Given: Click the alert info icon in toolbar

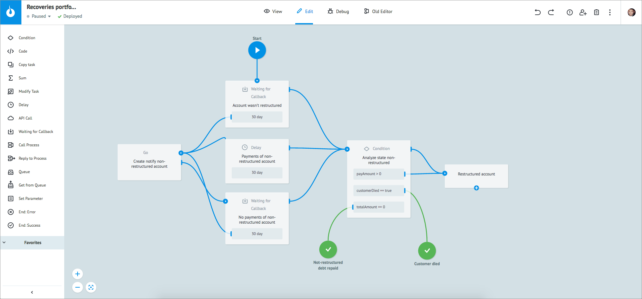Looking at the screenshot, I should pyautogui.click(x=569, y=12).
